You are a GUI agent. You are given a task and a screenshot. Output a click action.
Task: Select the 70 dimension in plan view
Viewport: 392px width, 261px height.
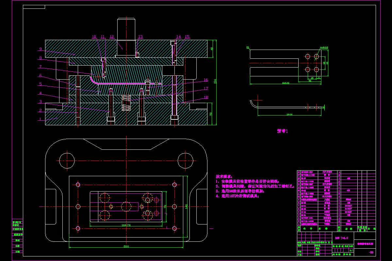tap(165, 206)
